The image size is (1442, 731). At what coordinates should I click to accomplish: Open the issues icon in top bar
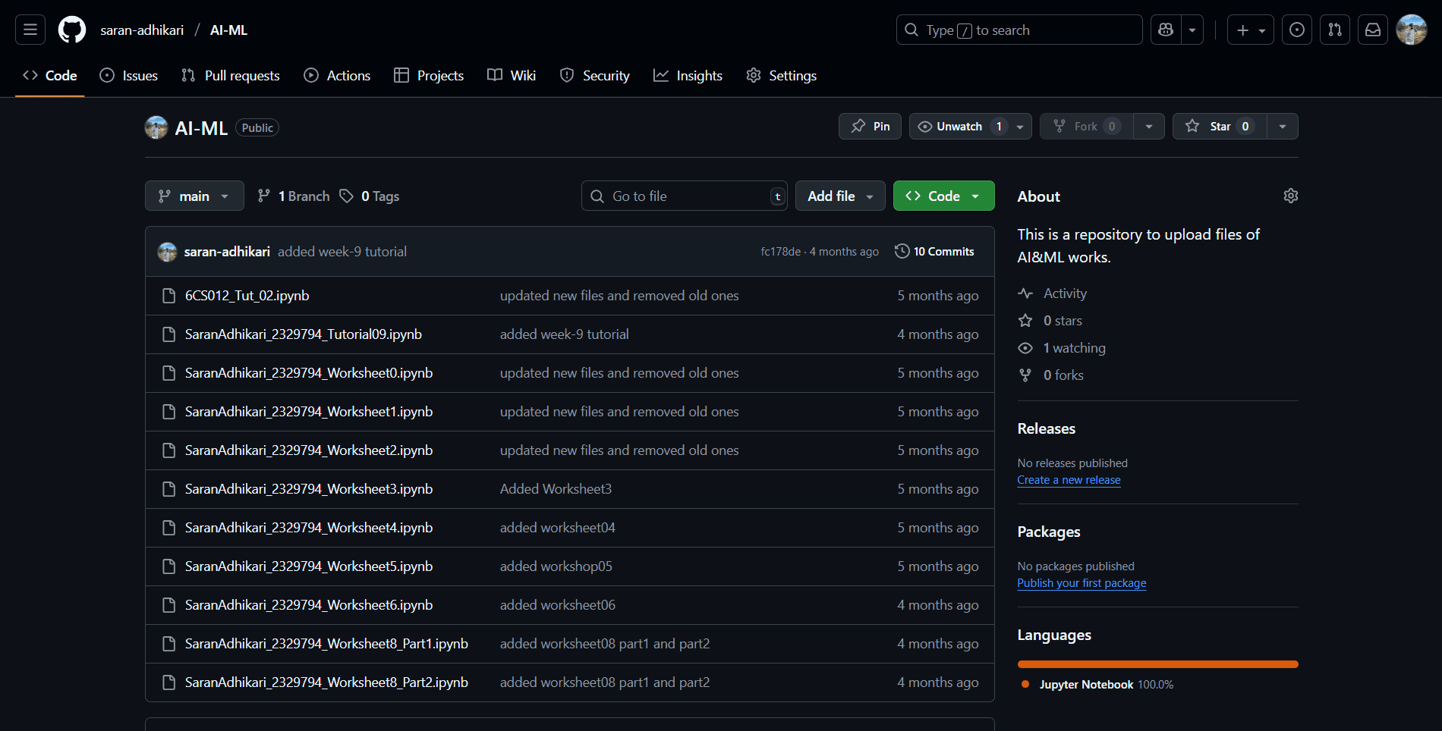tap(1297, 30)
